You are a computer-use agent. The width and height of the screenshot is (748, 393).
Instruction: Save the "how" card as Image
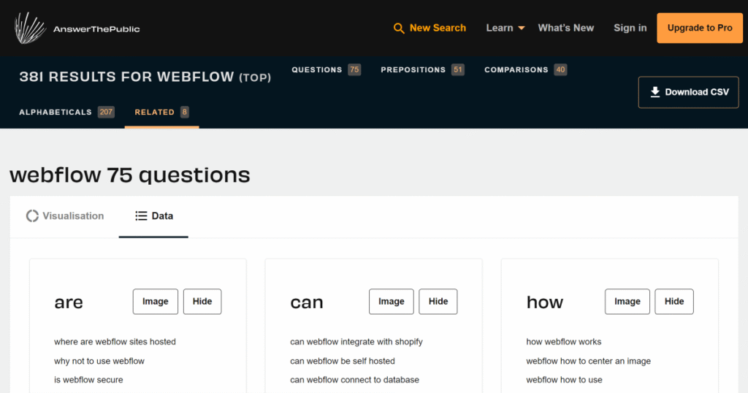[x=627, y=302]
